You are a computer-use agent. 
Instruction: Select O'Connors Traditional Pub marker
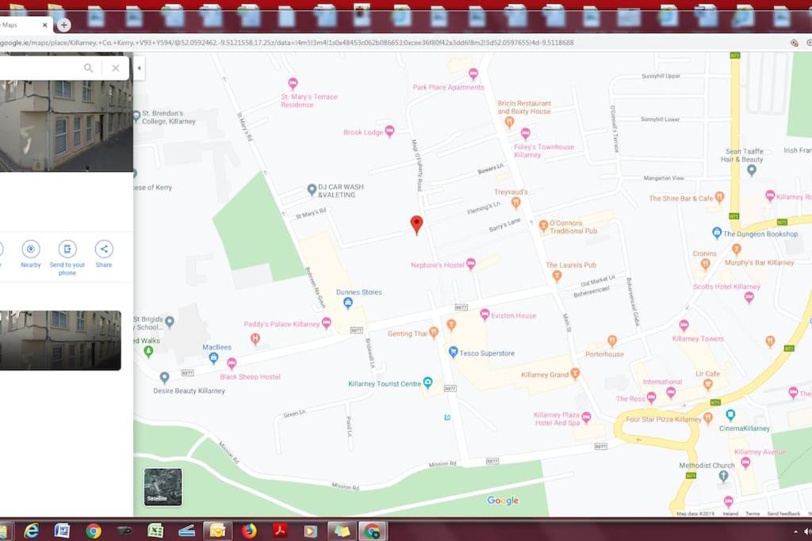[543, 226]
